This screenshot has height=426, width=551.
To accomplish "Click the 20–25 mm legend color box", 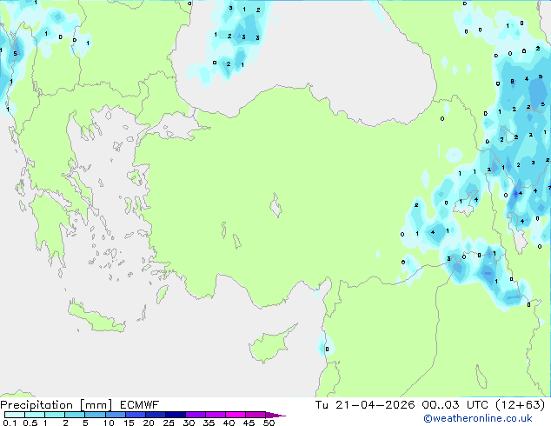I will (156, 415).
